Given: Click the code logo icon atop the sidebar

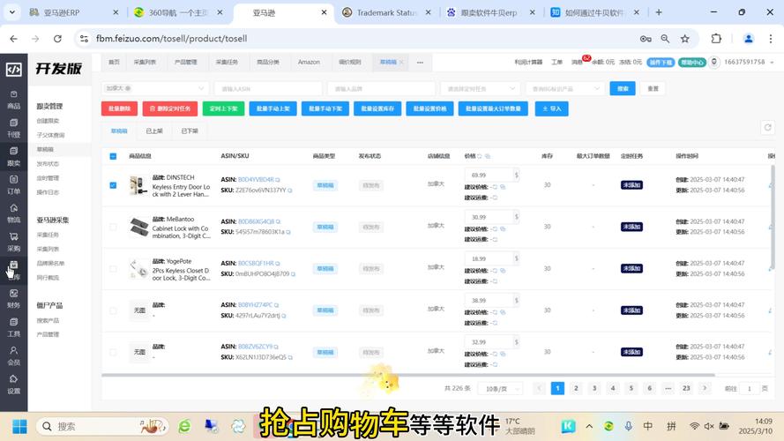Looking at the screenshot, I should pyautogui.click(x=13, y=70).
